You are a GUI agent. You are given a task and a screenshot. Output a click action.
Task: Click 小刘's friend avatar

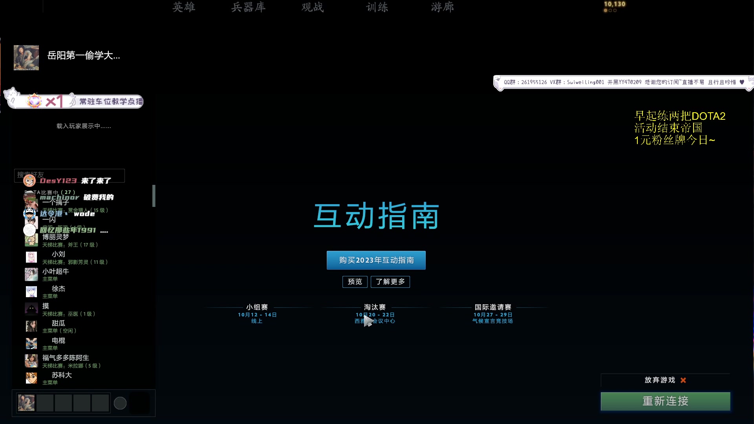click(x=31, y=257)
